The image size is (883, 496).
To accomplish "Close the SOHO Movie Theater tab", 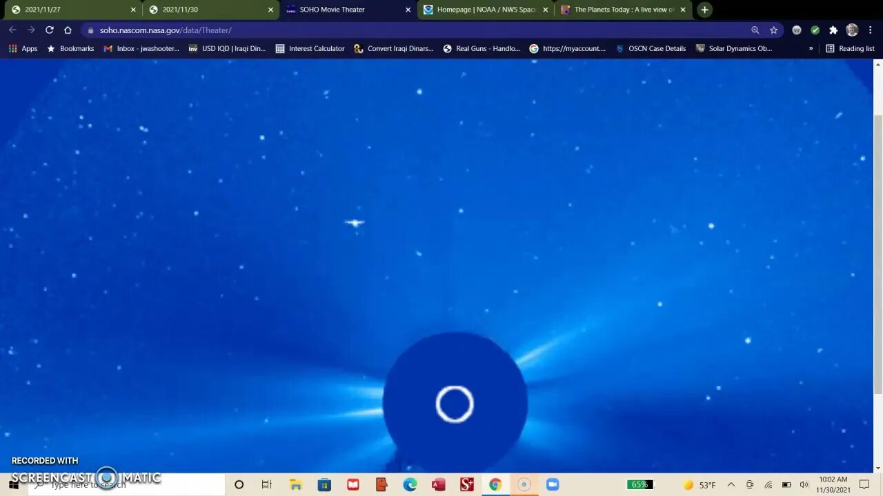I will pos(408,10).
